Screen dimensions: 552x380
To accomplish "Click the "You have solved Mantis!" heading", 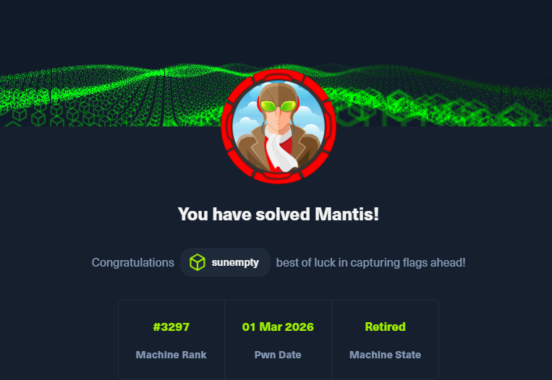I will pyautogui.click(x=279, y=215).
